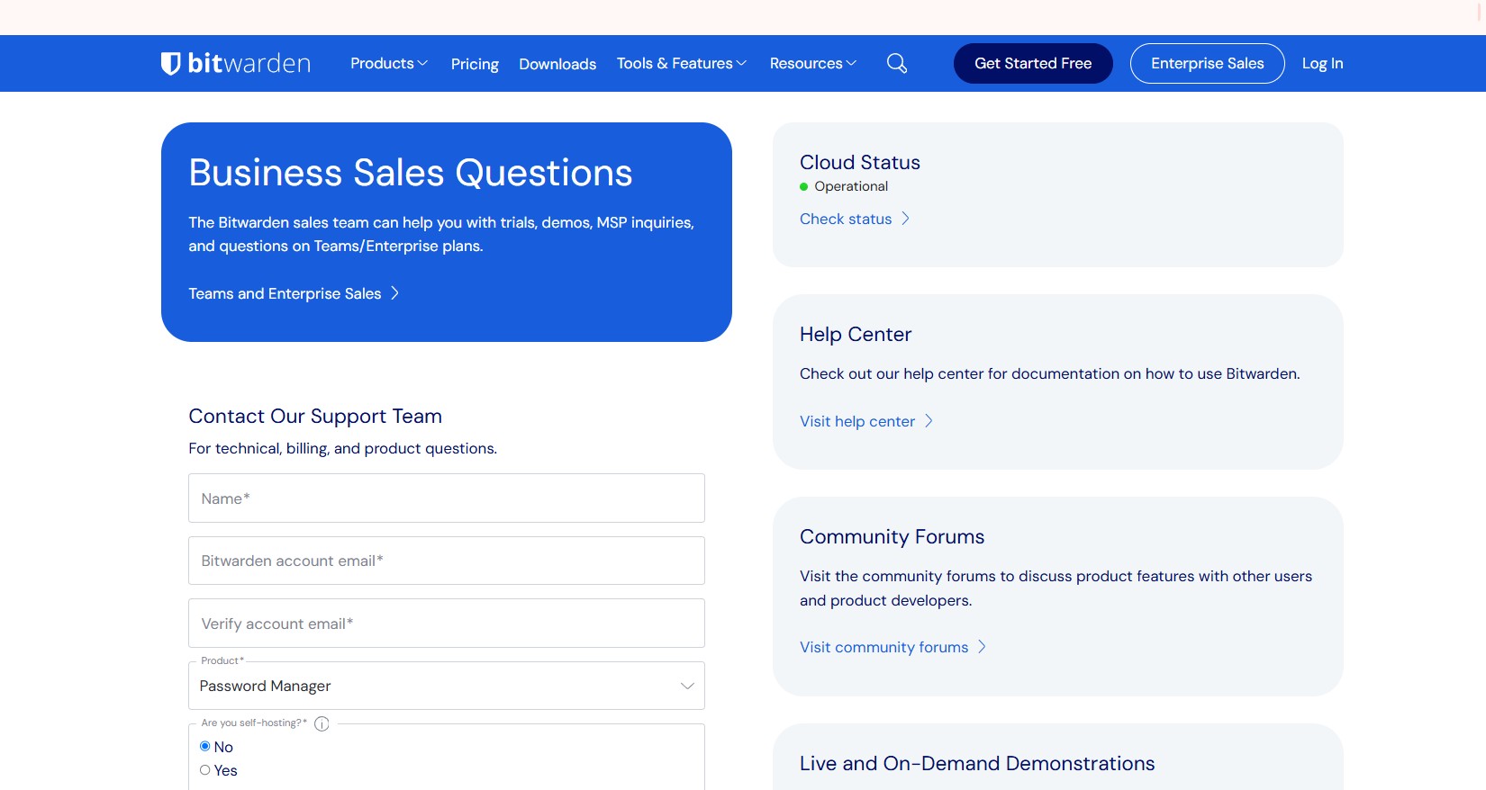
Task: Go to the Pricing page
Action: point(475,64)
